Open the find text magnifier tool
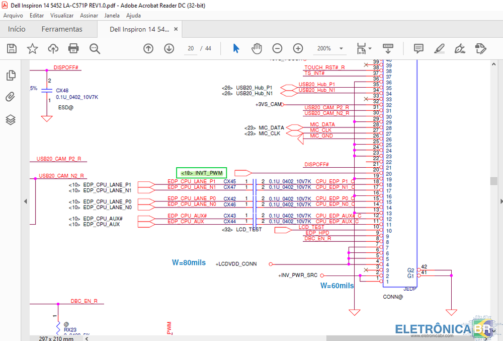The height and width of the screenshot is (341, 503). coord(95,48)
